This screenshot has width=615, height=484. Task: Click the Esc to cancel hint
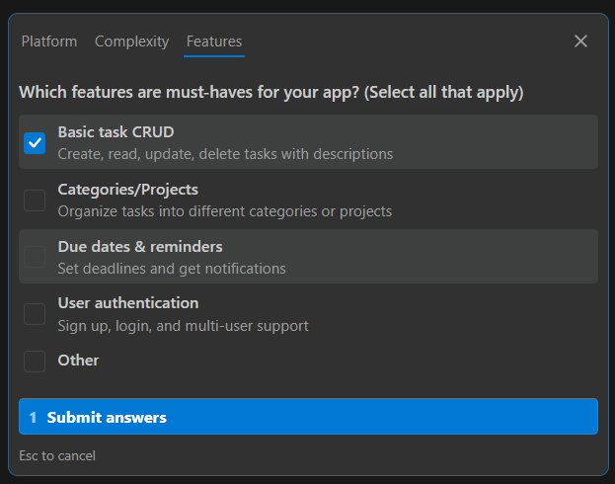pos(57,455)
